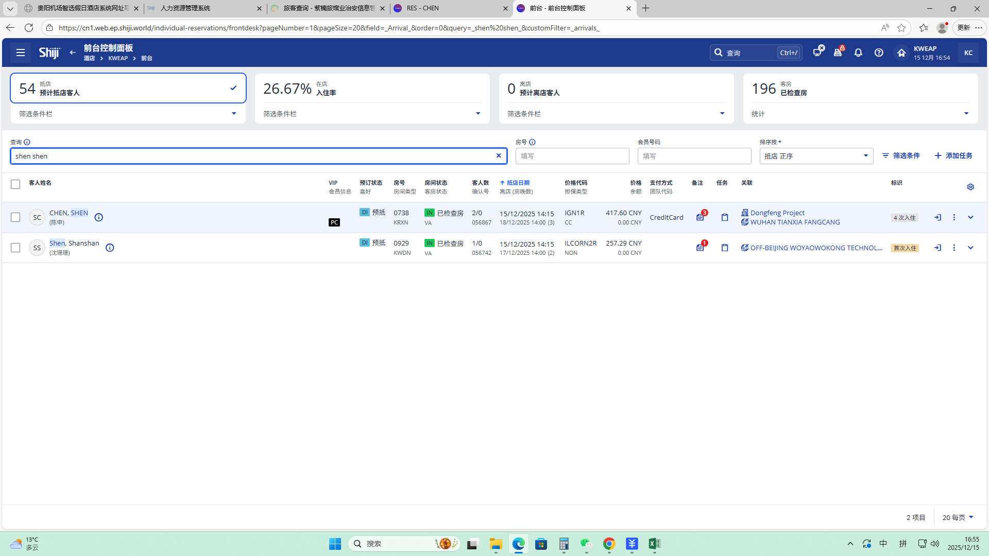The image size is (989, 556).
Task: Open the Dongfeng Project link
Action: pyautogui.click(x=777, y=213)
